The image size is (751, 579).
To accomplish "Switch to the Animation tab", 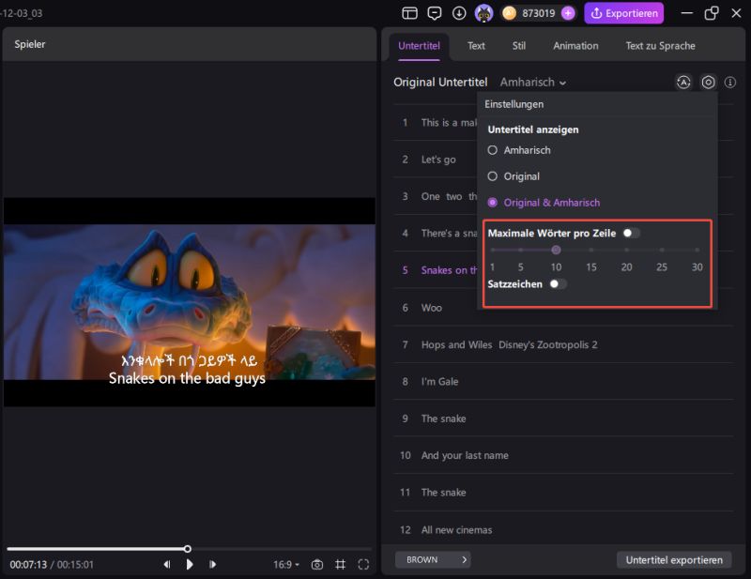I will click(x=575, y=45).
